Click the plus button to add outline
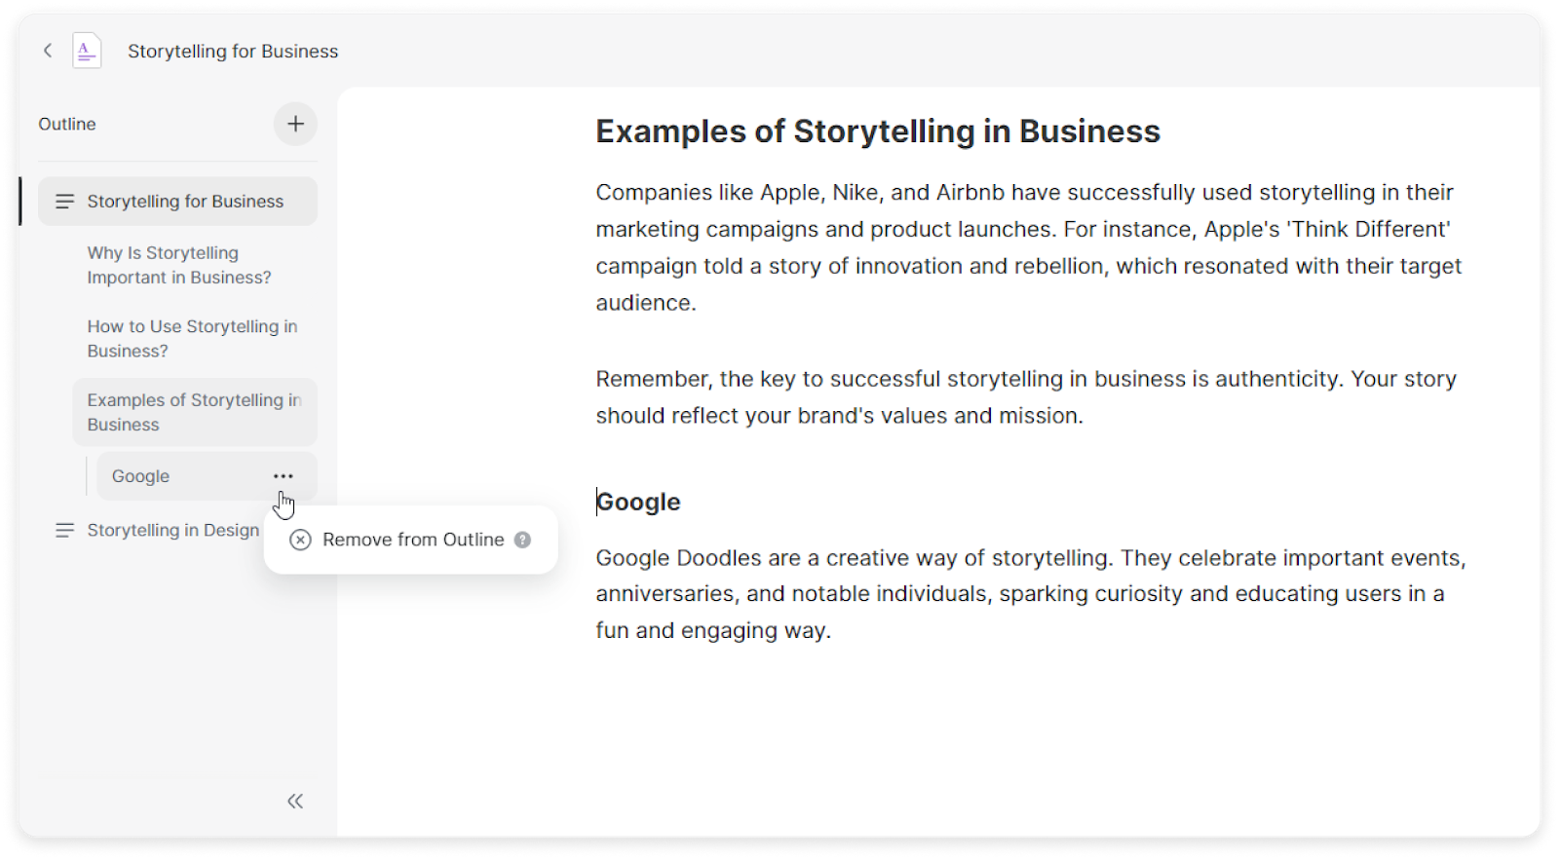This screenshot has width=1559, height=860. tap(295, 124)
